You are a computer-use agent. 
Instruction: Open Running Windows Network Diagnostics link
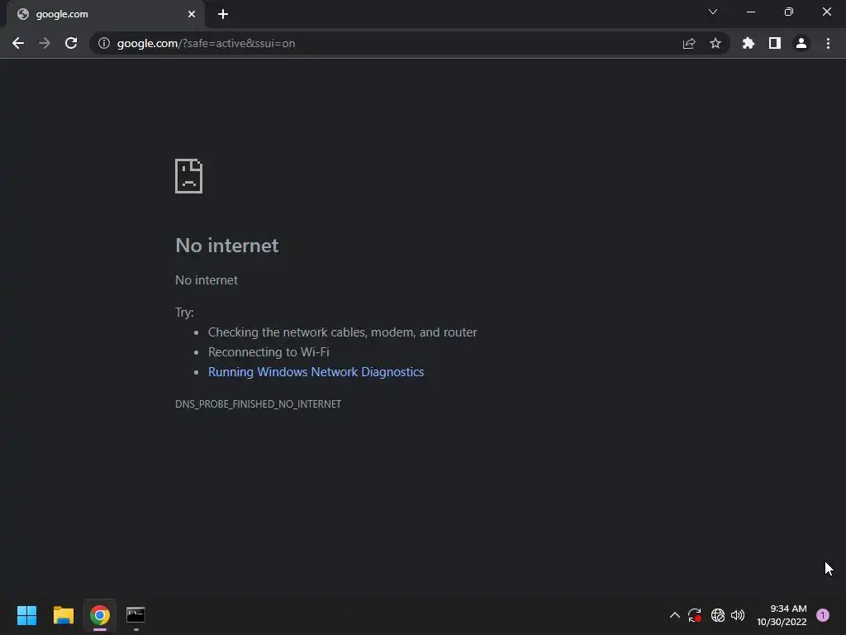[x=316, y=372]
